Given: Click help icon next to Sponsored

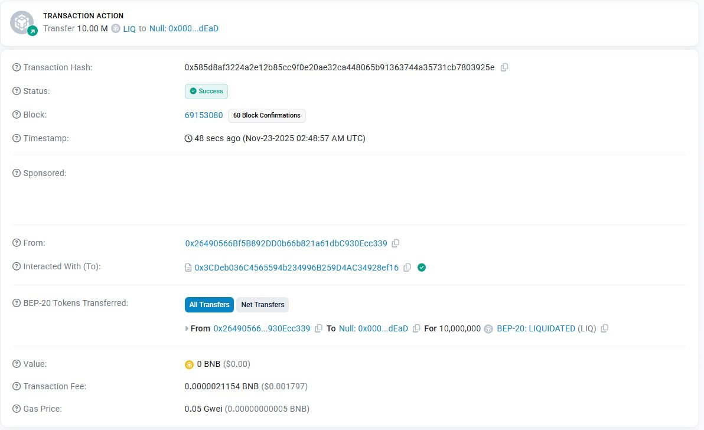Looking at the screenshot, I should [x=17, y=173].
